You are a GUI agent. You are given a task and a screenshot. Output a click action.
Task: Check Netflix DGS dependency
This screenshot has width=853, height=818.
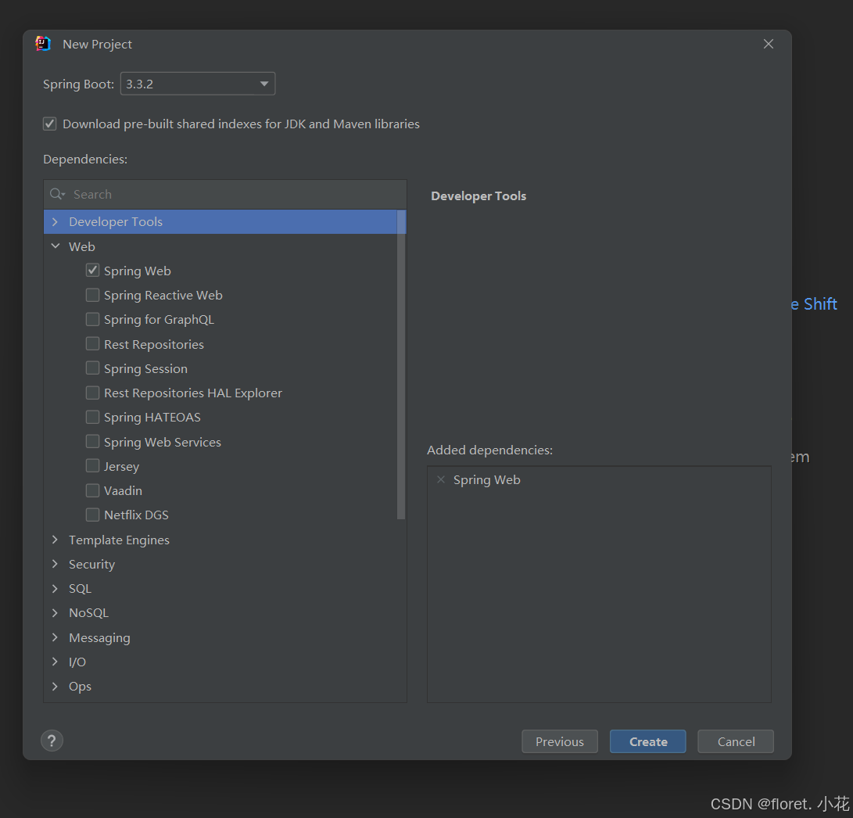[x=92, y=515]
